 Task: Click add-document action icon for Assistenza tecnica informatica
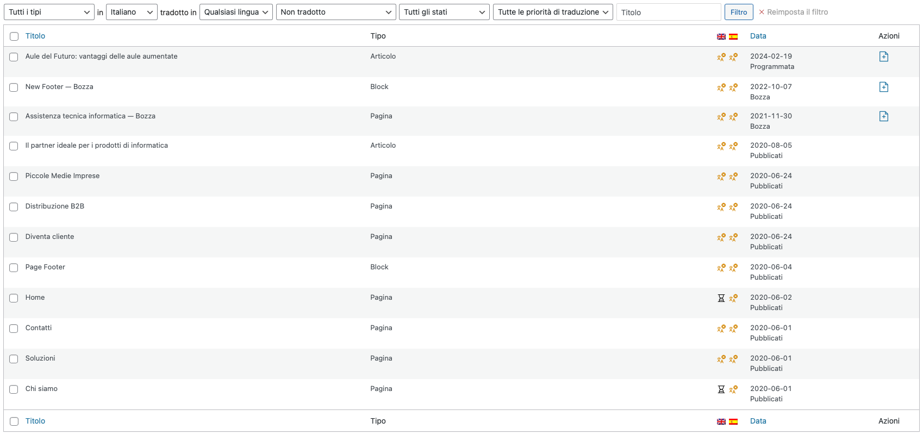pyautogui.click(x=884, y=116)
